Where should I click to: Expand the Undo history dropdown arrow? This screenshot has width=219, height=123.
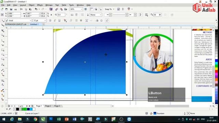coord(39,9)
